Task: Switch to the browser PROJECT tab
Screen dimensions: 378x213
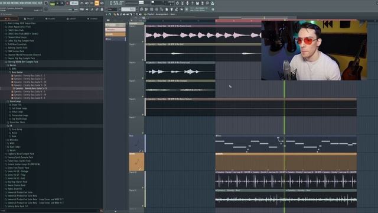Action: tap(29, 18)
